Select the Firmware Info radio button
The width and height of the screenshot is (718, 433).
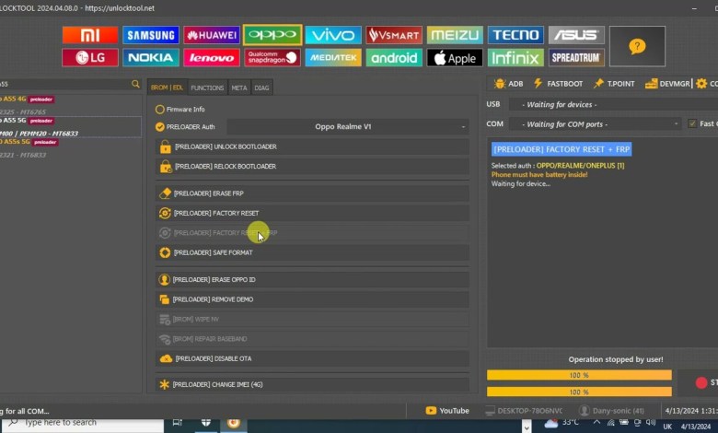point(160,109)
